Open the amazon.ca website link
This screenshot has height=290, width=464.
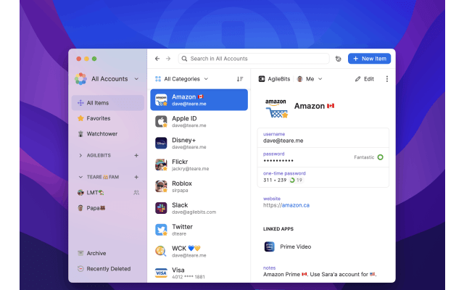pyautogui.click(x=286, y=205)
